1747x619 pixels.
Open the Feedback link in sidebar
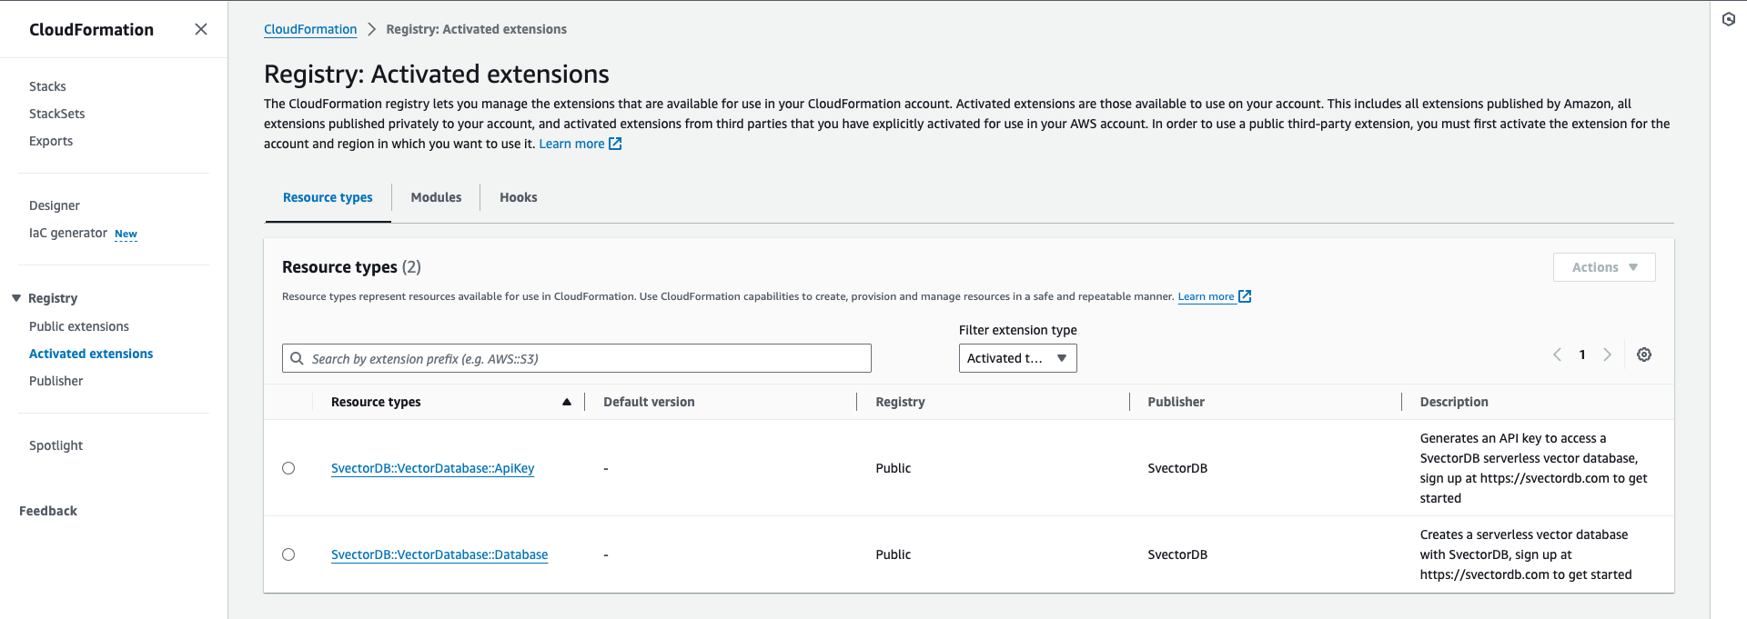(x=48, y=511)
